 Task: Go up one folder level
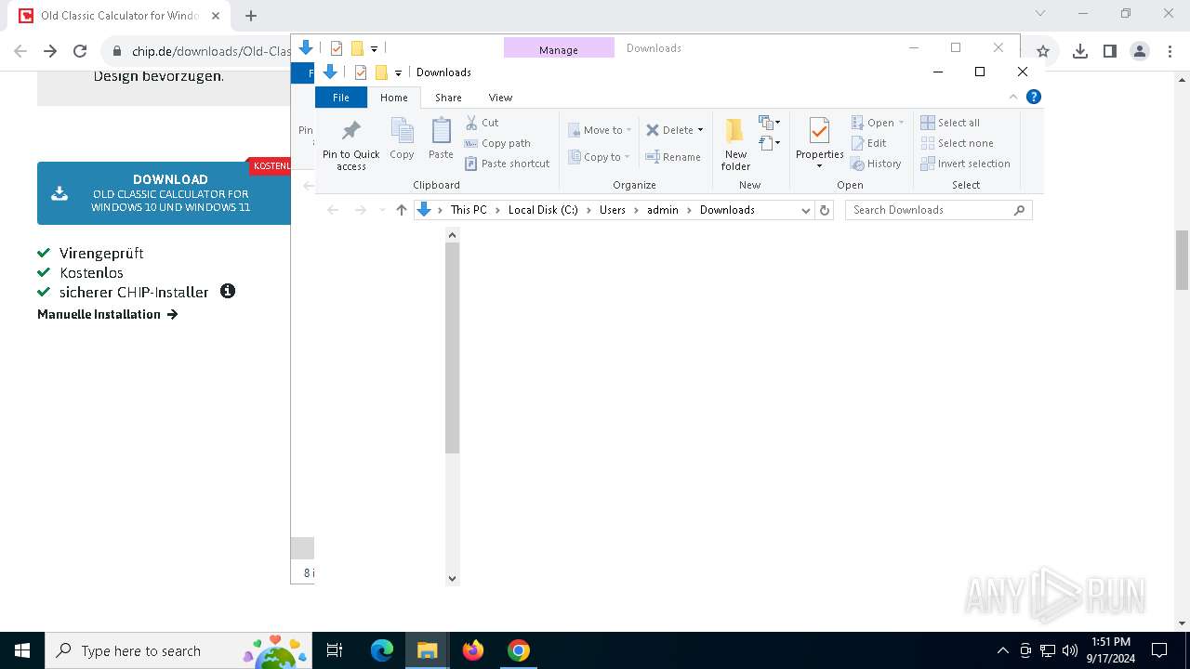tap(402, 210)
